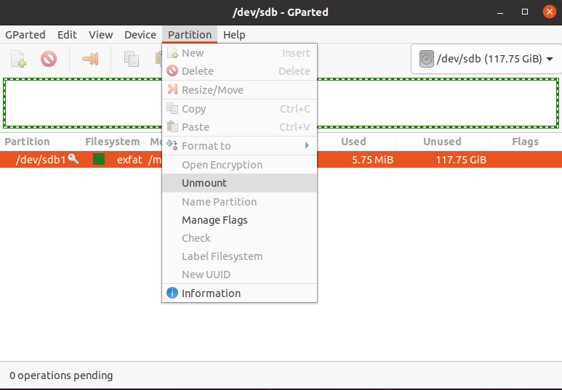Open the Device menu
562x390 pixels.
tap(140, 35)
